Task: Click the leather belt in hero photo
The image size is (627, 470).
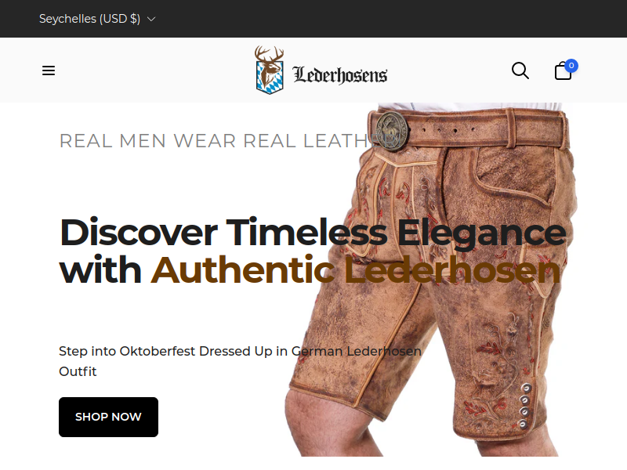Action: tap(469, 128)
